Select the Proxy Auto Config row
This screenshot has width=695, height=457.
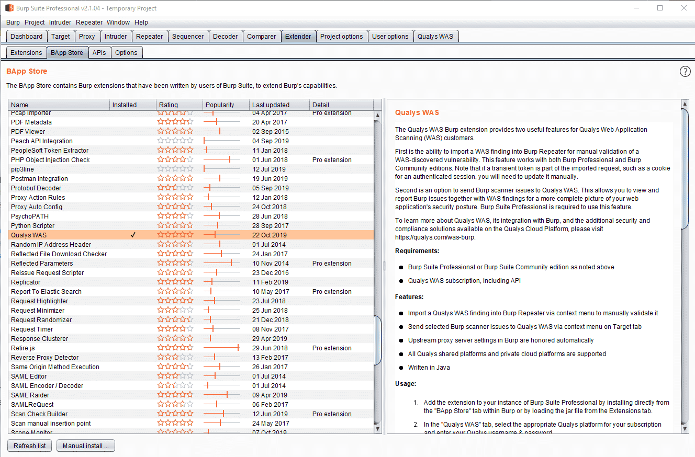point(191,207)
